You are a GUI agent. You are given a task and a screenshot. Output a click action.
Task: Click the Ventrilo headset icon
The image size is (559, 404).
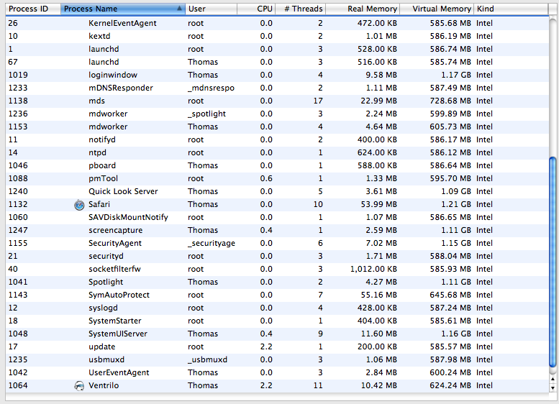pos(79,386)
